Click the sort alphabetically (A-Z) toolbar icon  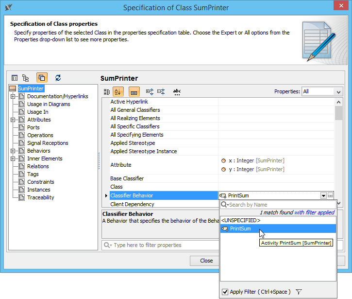[118, 91]
